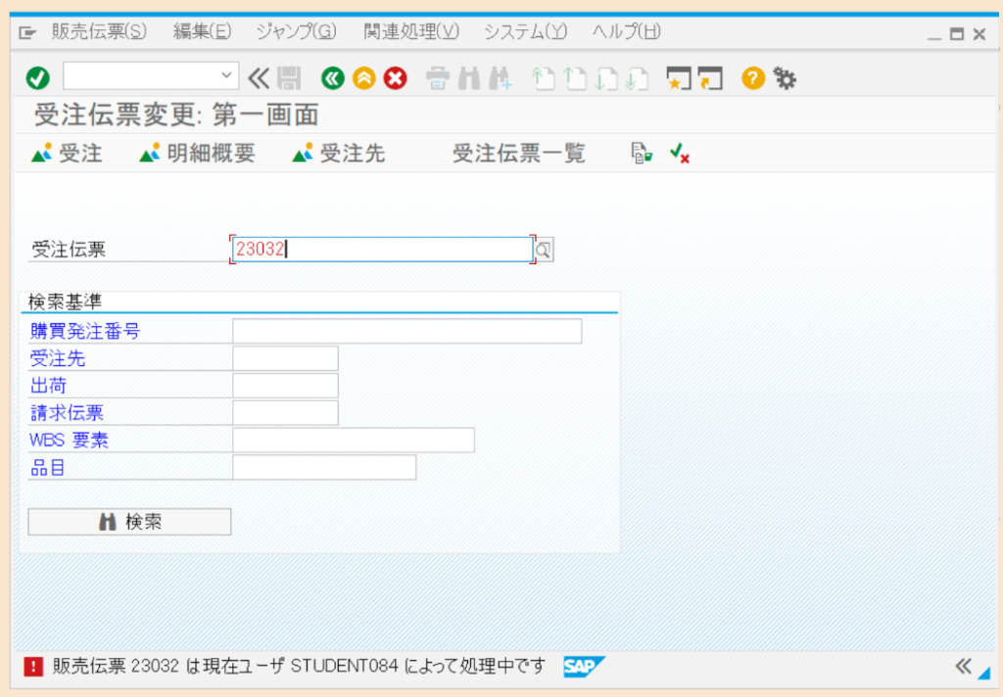Viewport: 1003px width, 697px height.
Task: Cancel the transaction with the red X icon
Action: (395, 78)
